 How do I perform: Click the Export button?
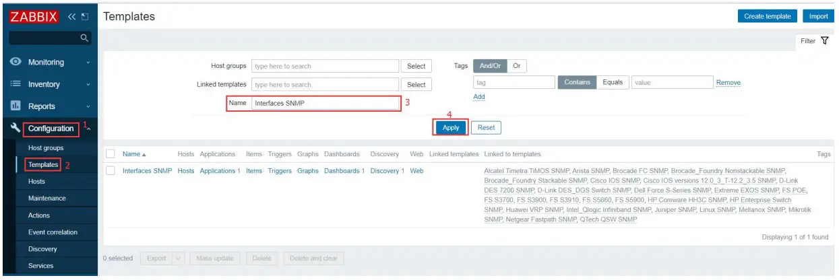tap(156, 258)
